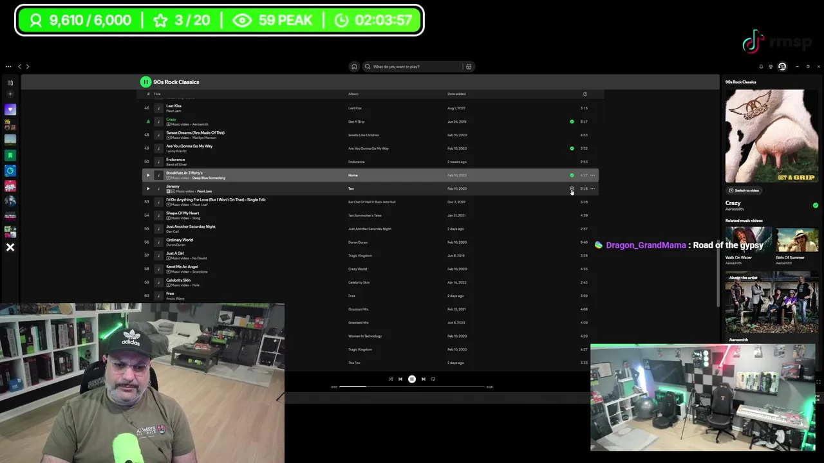Open the Pearl Jam artist link on Jeremy
The image size is (824, 463).
tap(204, 192)
